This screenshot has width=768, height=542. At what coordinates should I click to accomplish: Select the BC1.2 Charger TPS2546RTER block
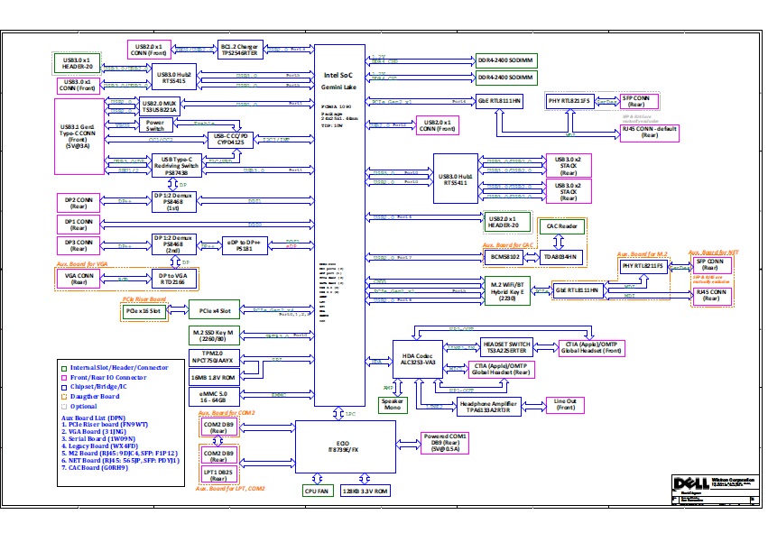(239, 50)
